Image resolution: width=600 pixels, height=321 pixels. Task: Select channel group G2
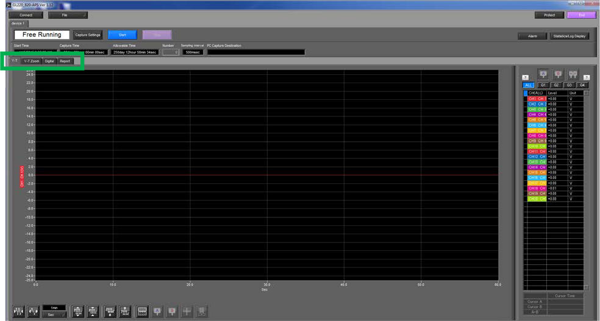point(556,85)
